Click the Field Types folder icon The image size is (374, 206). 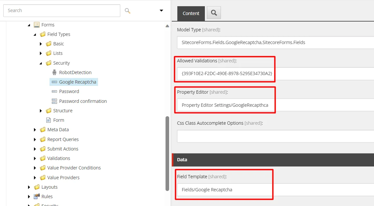(x=43, y=34)
